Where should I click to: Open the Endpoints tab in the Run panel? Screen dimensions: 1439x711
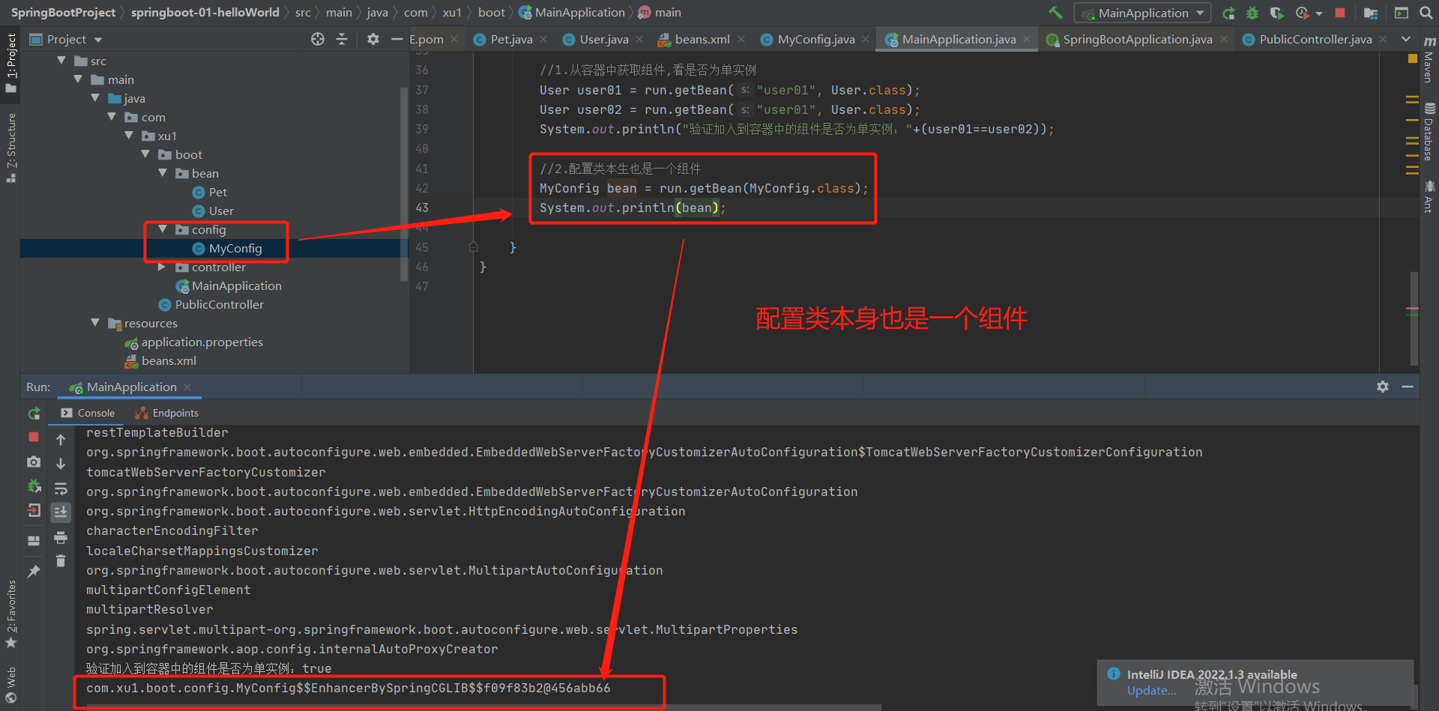[166, 413]
